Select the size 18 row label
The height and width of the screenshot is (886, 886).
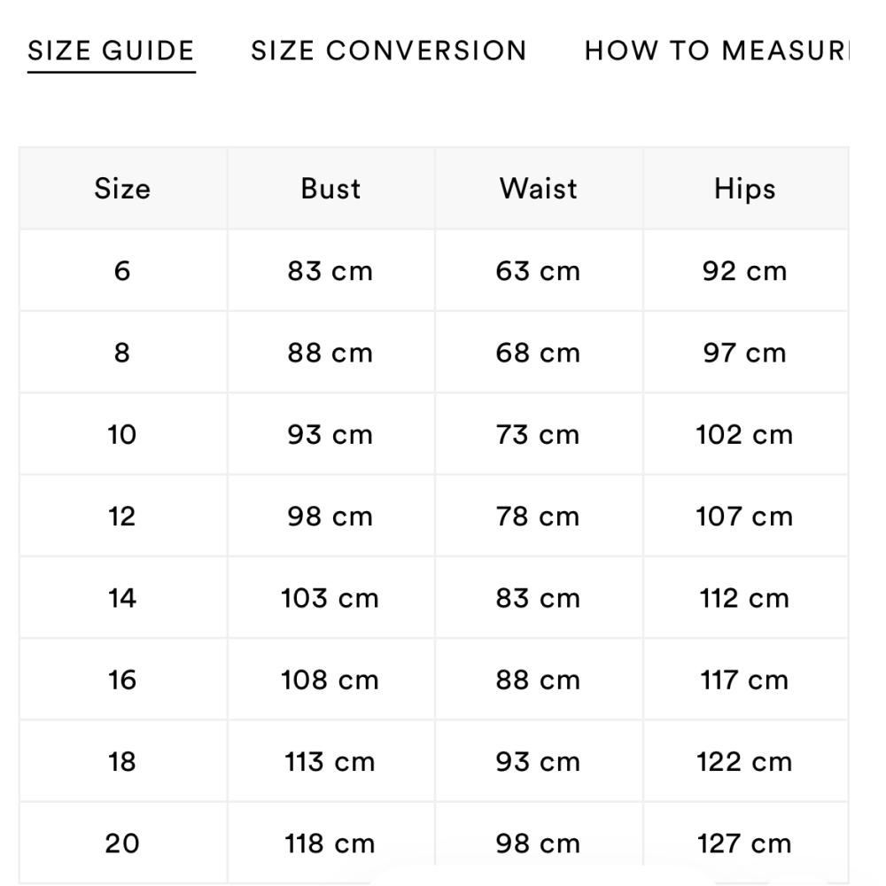coord(122,761)
